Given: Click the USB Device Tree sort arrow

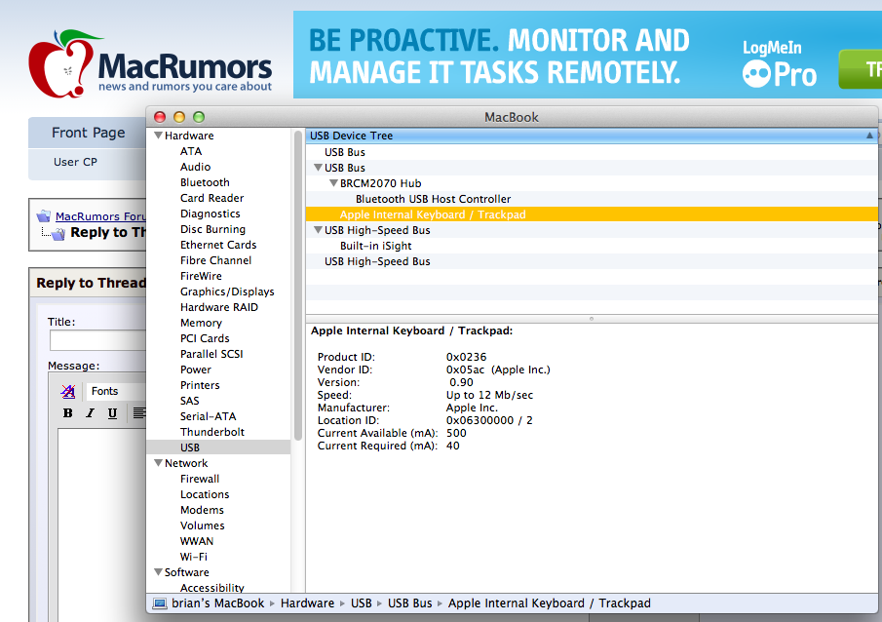Looking at the screenshot, I should 869,136.
